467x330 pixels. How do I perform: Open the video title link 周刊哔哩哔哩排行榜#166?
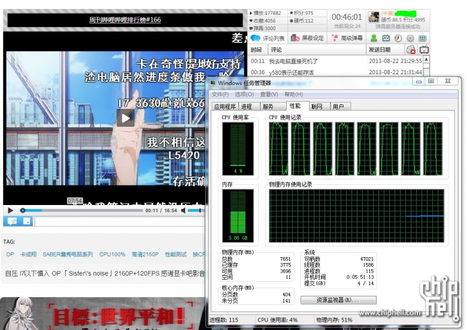[125, 20]
